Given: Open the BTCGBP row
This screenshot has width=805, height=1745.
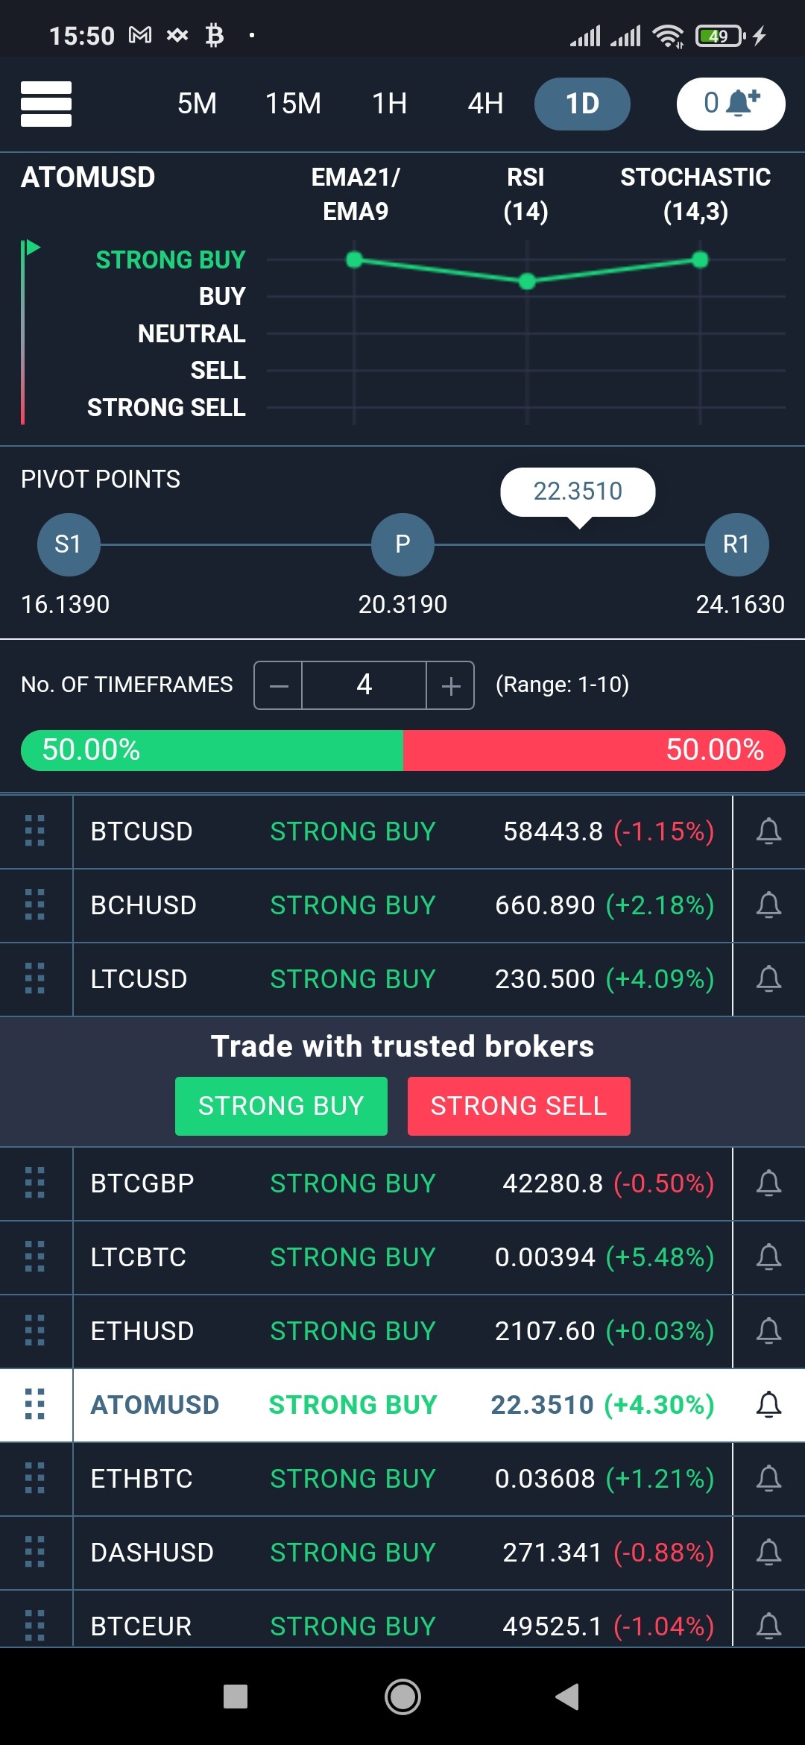Looking at the screenshot, I should tap(402, 1183).
